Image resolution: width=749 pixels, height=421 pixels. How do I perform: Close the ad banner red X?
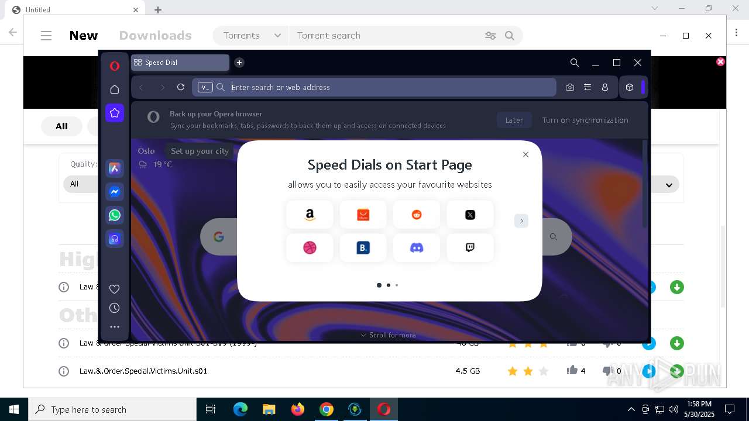point(721,61)
